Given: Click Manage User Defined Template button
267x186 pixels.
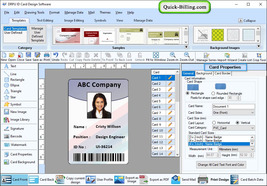Looking at the screenshot, I should (37, 34).
